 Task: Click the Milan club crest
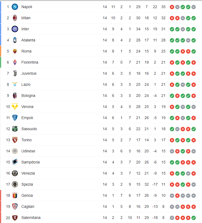click(15, 18)
